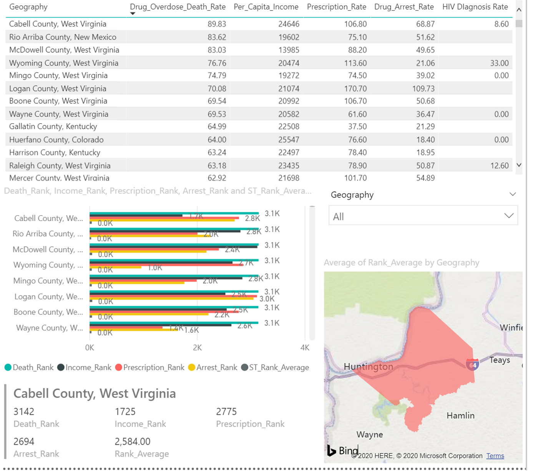
Task: Click the Rank_Average card value 2,584.00
Action: pyautogui.click(x=133, y=442)
